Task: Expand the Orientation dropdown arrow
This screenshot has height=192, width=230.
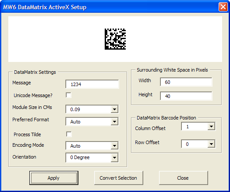Action: point(114,158)
